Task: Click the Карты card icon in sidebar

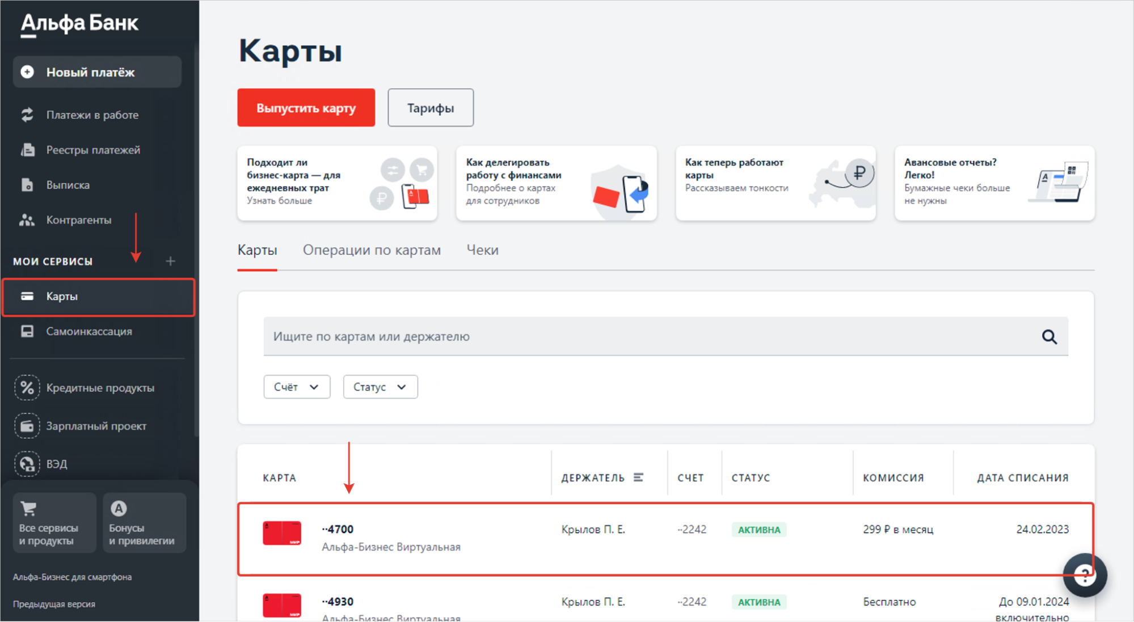Action: [x=27, y=296]
